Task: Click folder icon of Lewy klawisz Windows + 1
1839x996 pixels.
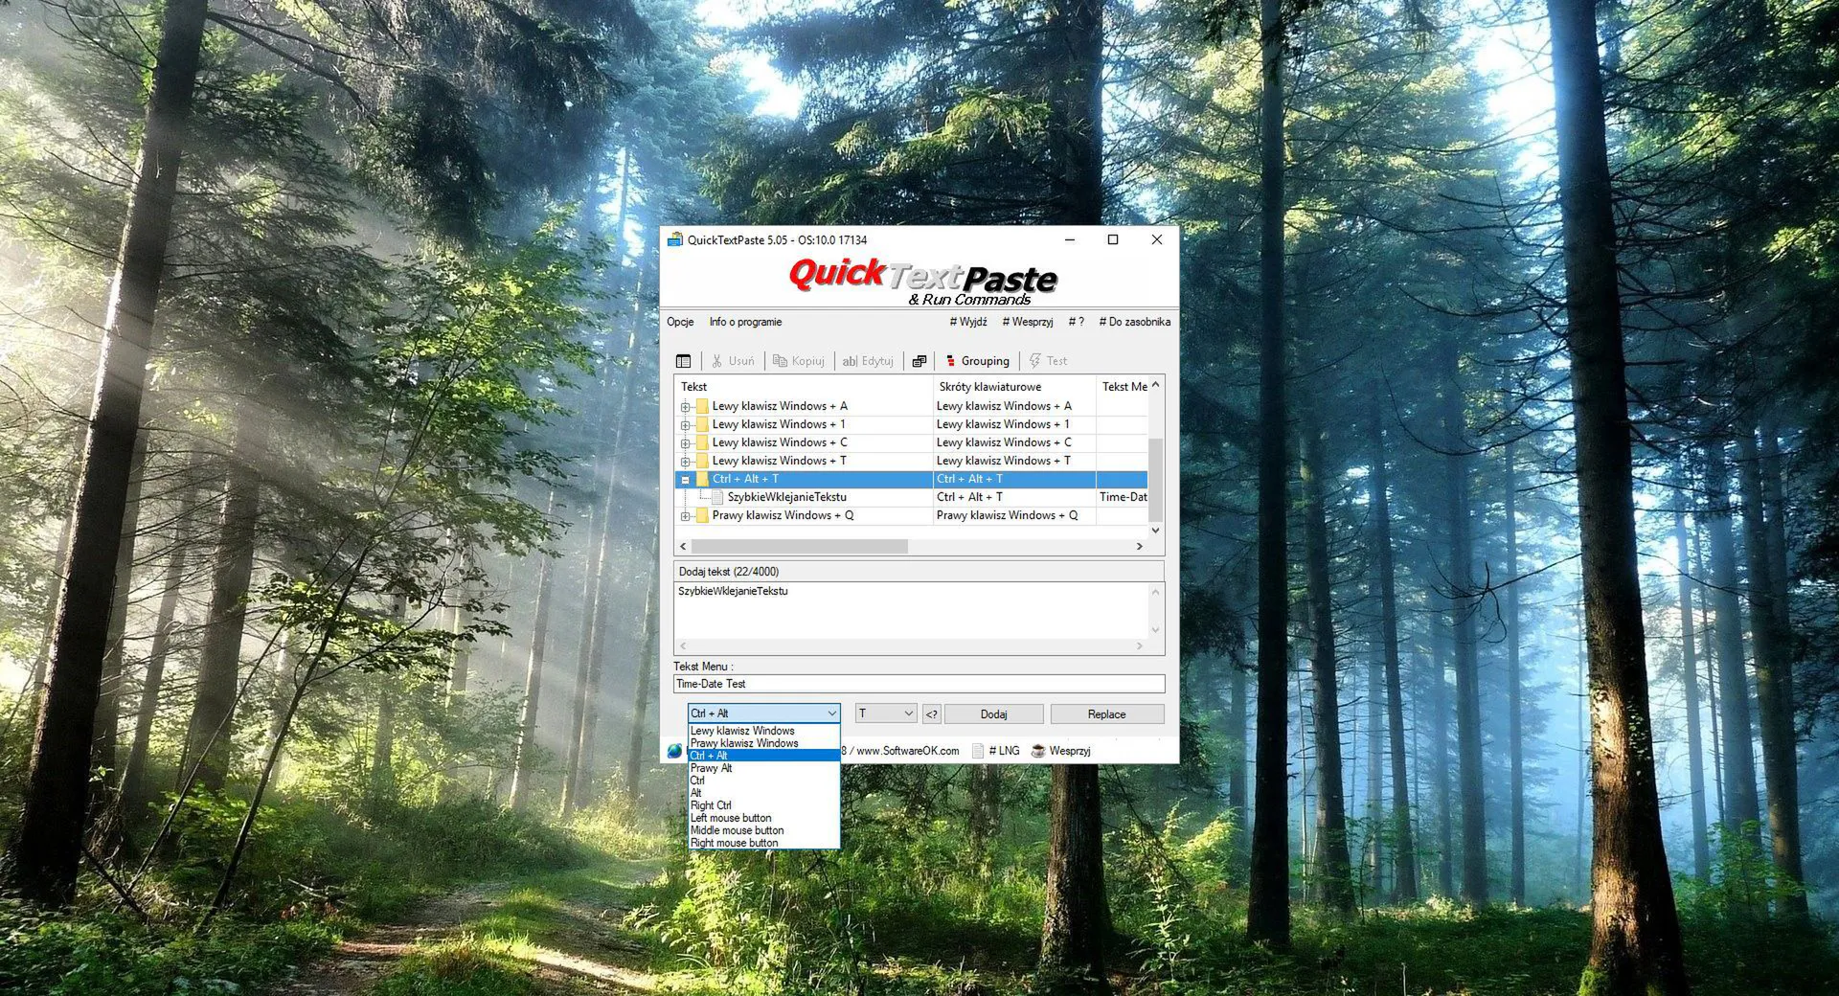Action: click(x=702, y=424)
